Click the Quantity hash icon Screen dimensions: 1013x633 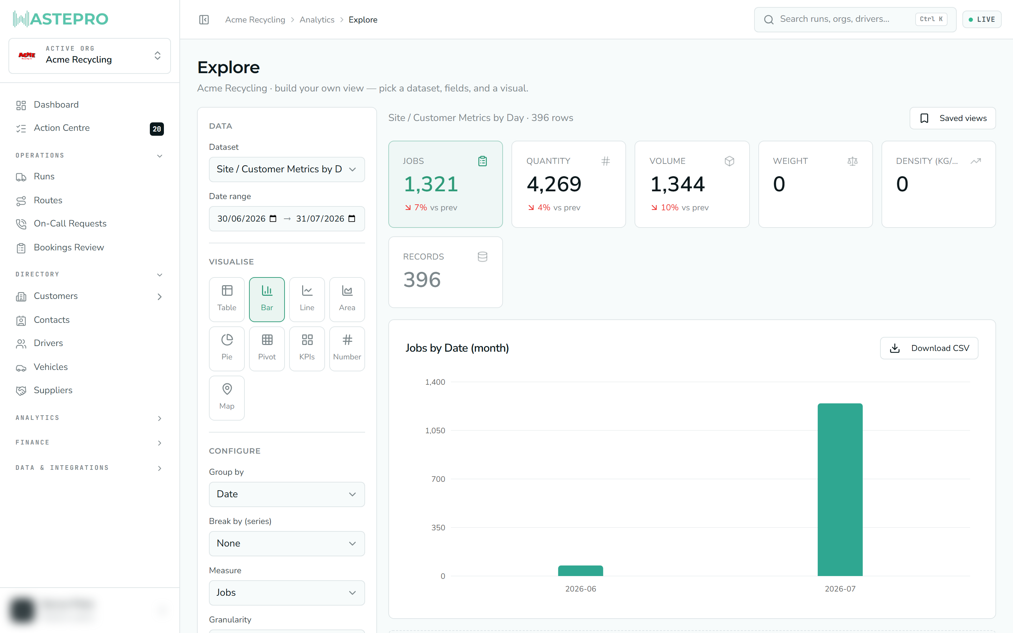[606, 161]
